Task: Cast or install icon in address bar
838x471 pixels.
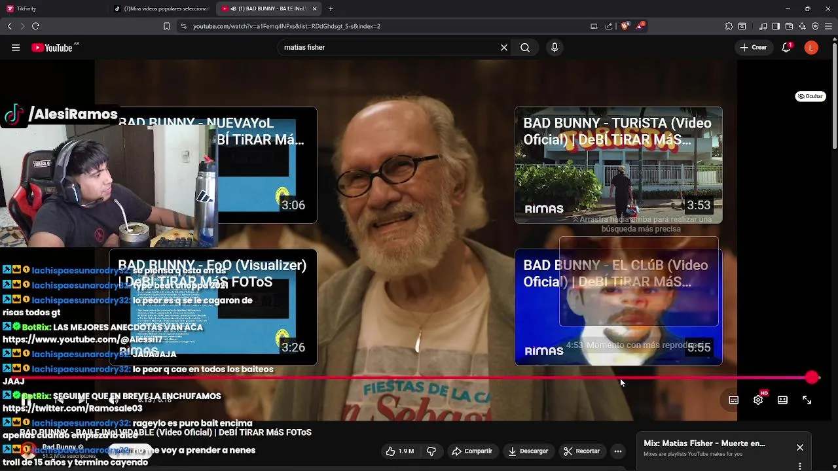Action: coord(594,26)
